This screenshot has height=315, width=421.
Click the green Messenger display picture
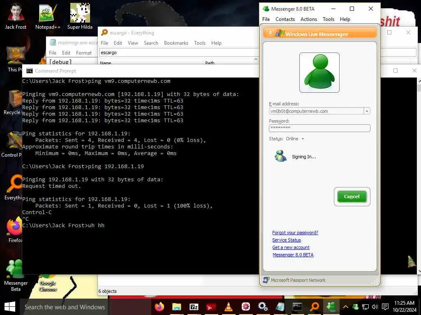click(319, 72)
